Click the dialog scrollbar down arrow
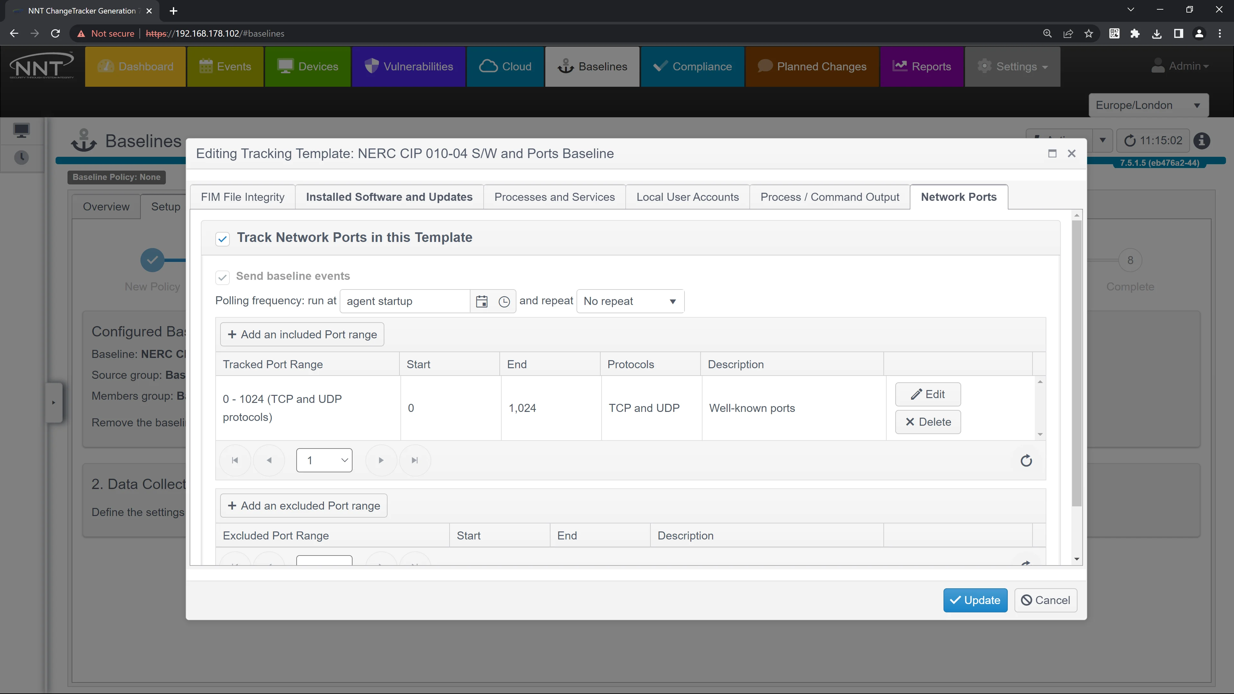Image resolution: width=1234 pixels, height=694 pixels. (x=1077, y=559)
